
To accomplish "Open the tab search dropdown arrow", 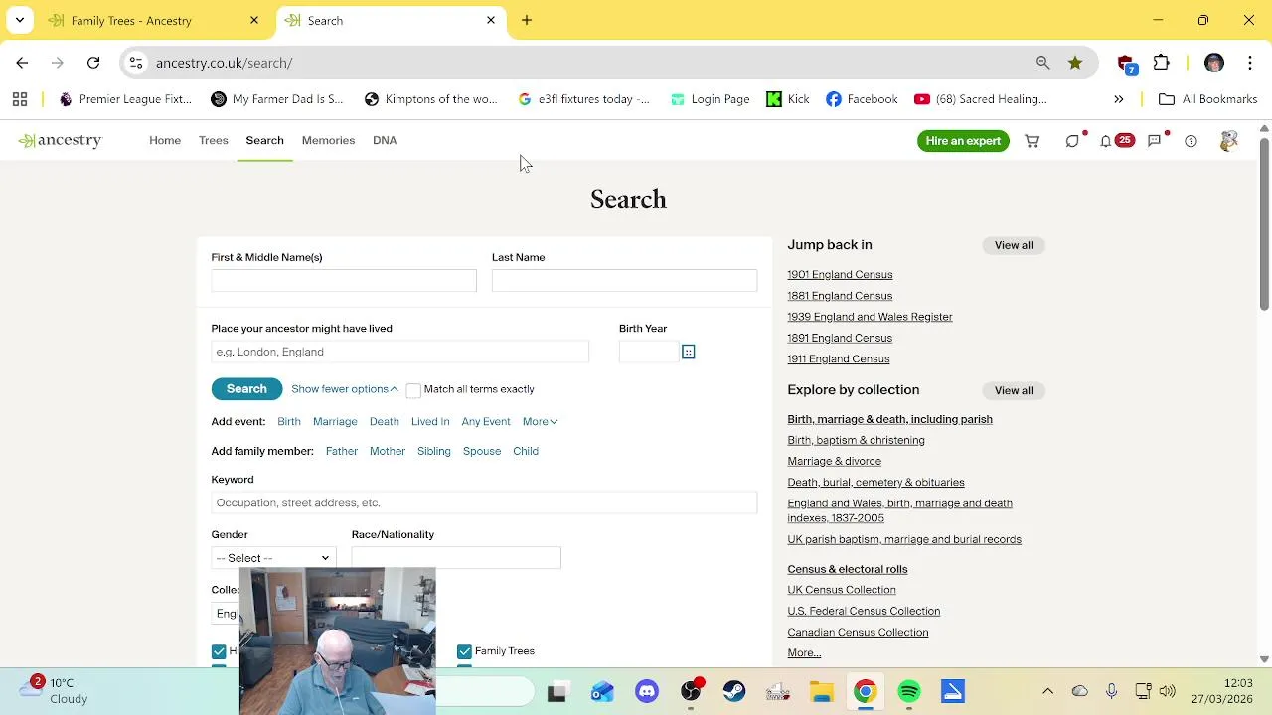I will 20,20.
